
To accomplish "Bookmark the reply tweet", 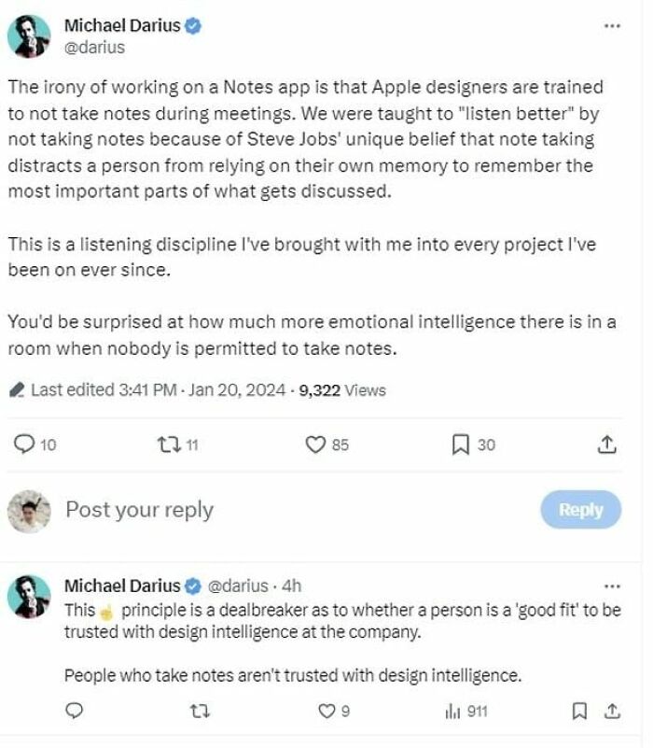I will point(579,712).
